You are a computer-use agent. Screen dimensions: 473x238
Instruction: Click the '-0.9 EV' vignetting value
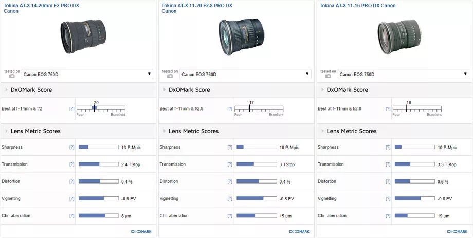coord(128,199)
